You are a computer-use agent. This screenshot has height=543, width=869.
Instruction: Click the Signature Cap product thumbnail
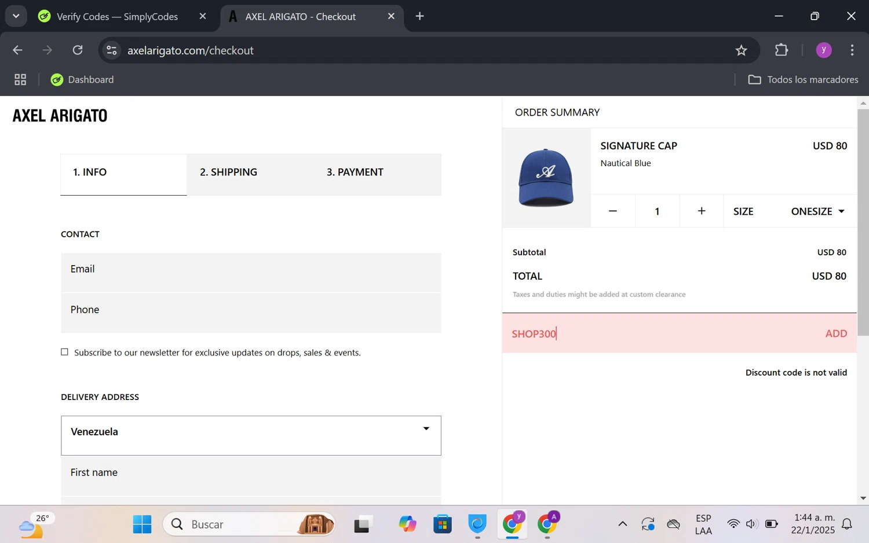coord(546,178)
